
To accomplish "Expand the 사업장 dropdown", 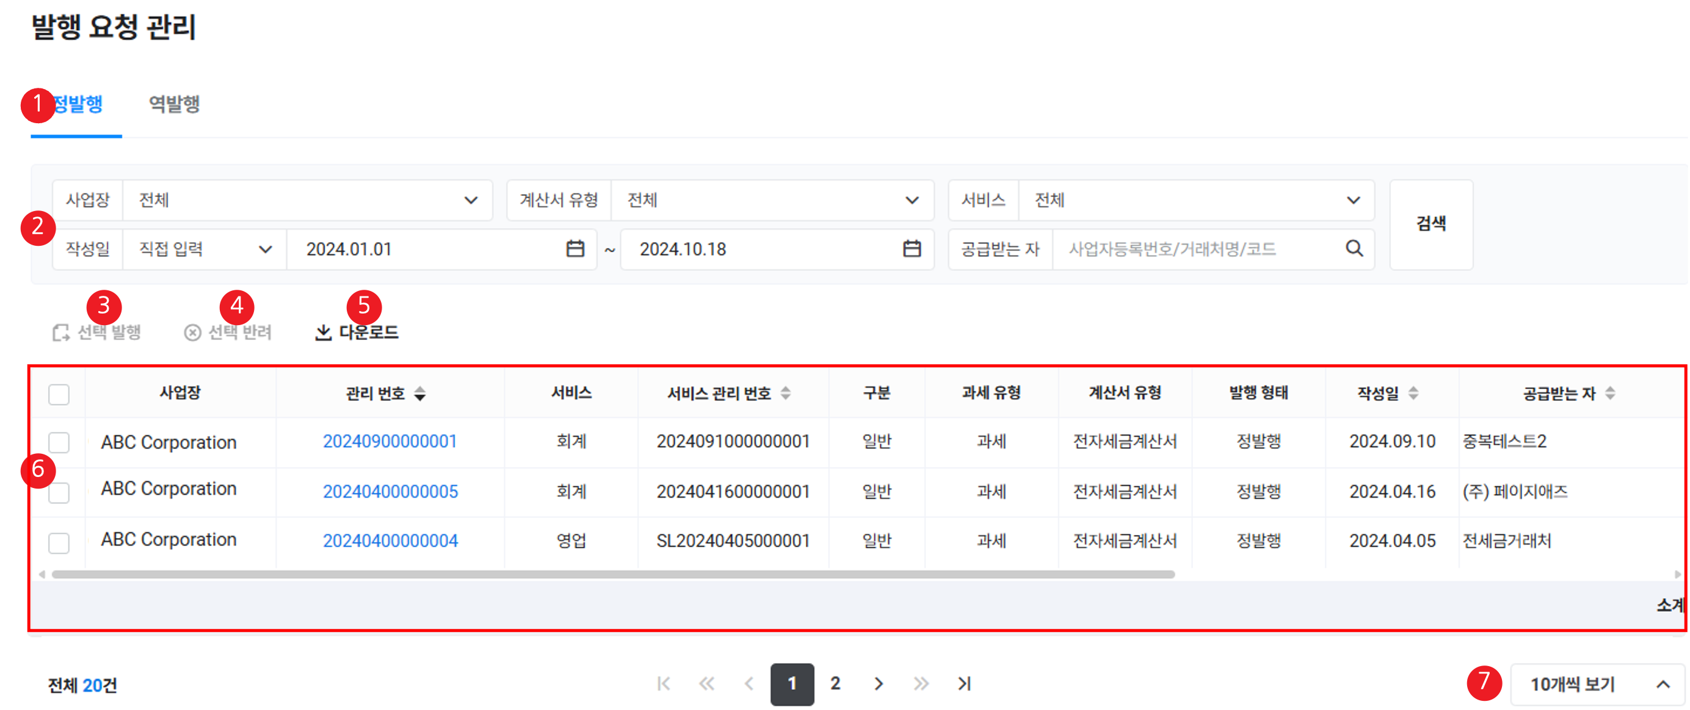I will (470, 200).
